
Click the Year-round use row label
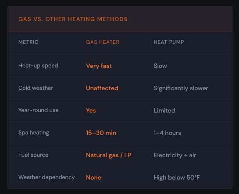coord(39,110)
